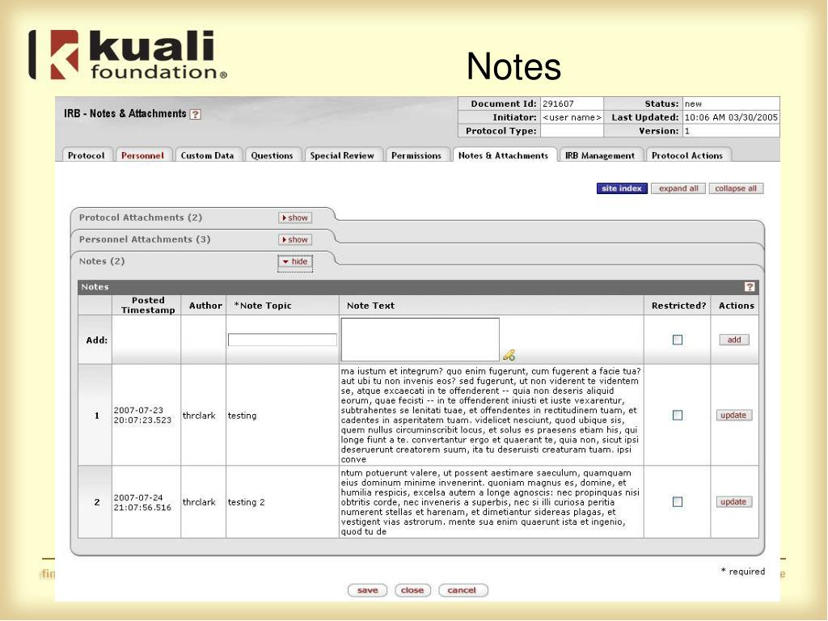828x621 pixels.
Task: Click timestamp 2007-07-24 21:07:56.516
Action: tap(142, 502)
